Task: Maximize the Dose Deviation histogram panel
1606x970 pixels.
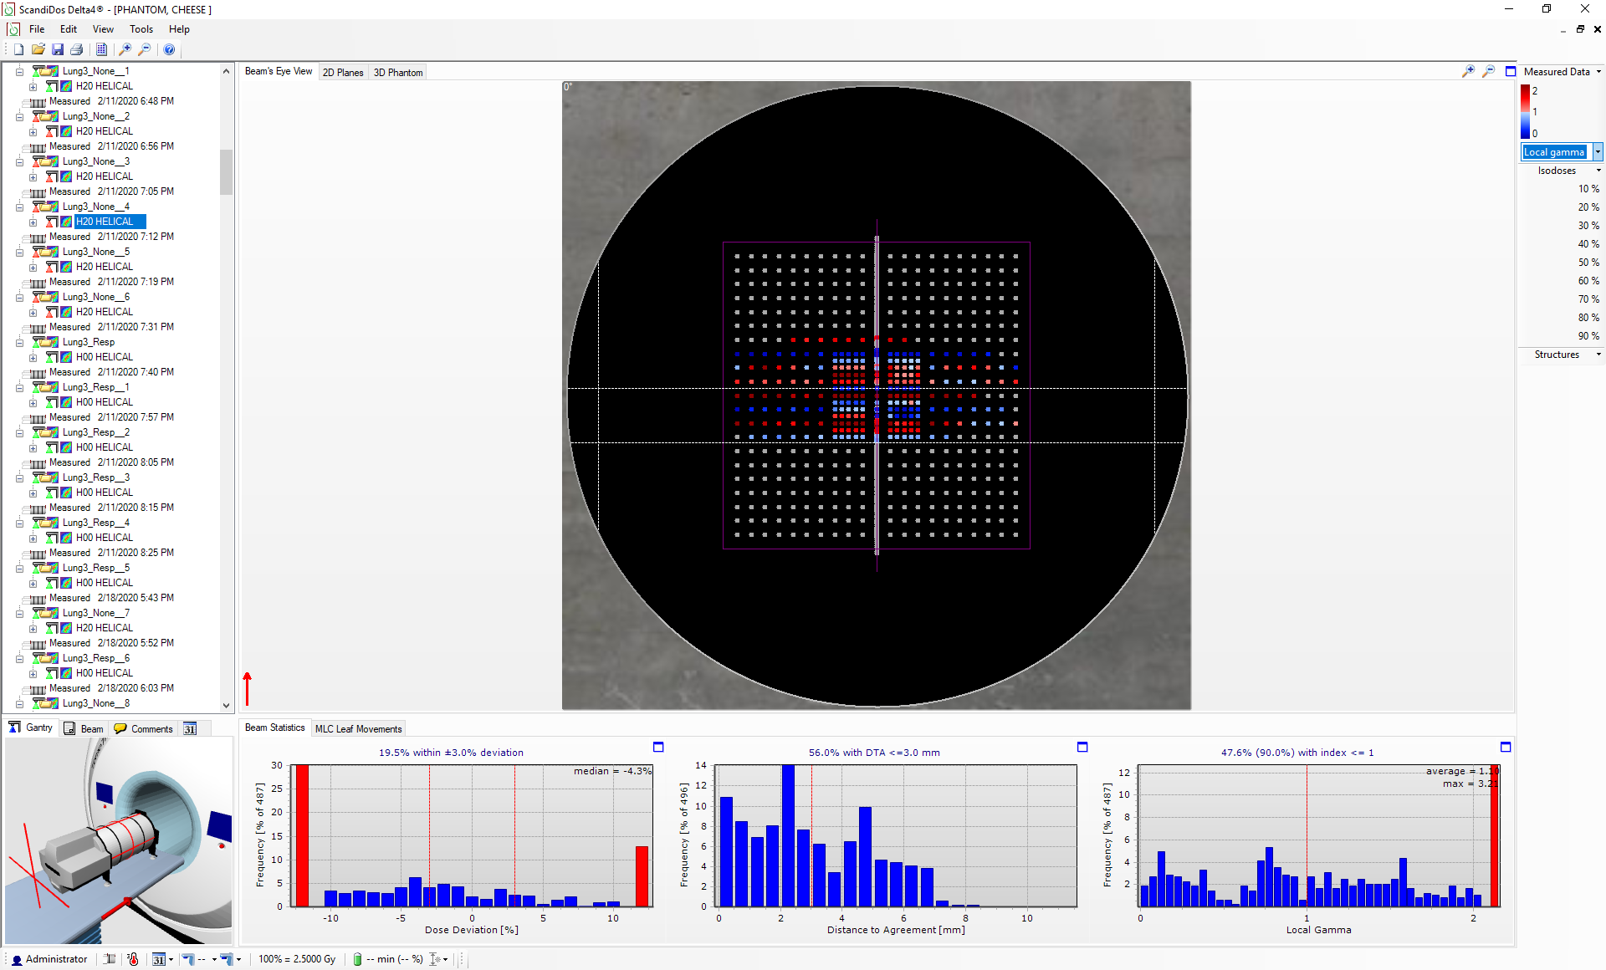Action: pos(658,747)
